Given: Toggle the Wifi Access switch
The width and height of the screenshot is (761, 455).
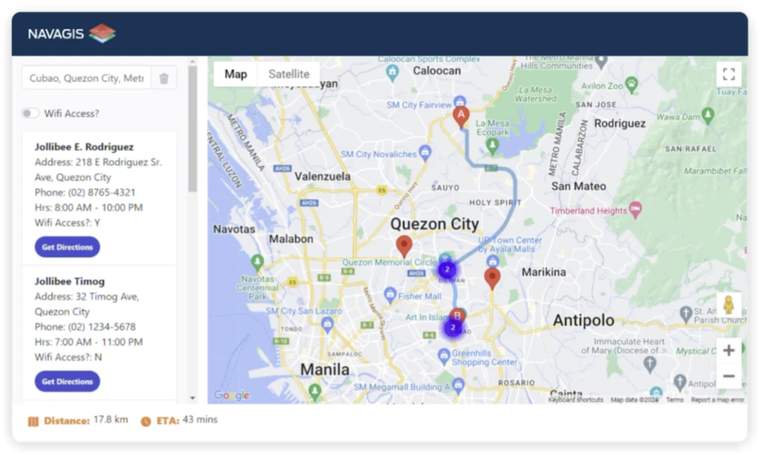Looking at the screenshot, I should pos(30,114).
